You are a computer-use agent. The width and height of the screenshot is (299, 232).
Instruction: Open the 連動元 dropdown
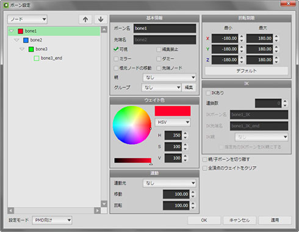170,183
